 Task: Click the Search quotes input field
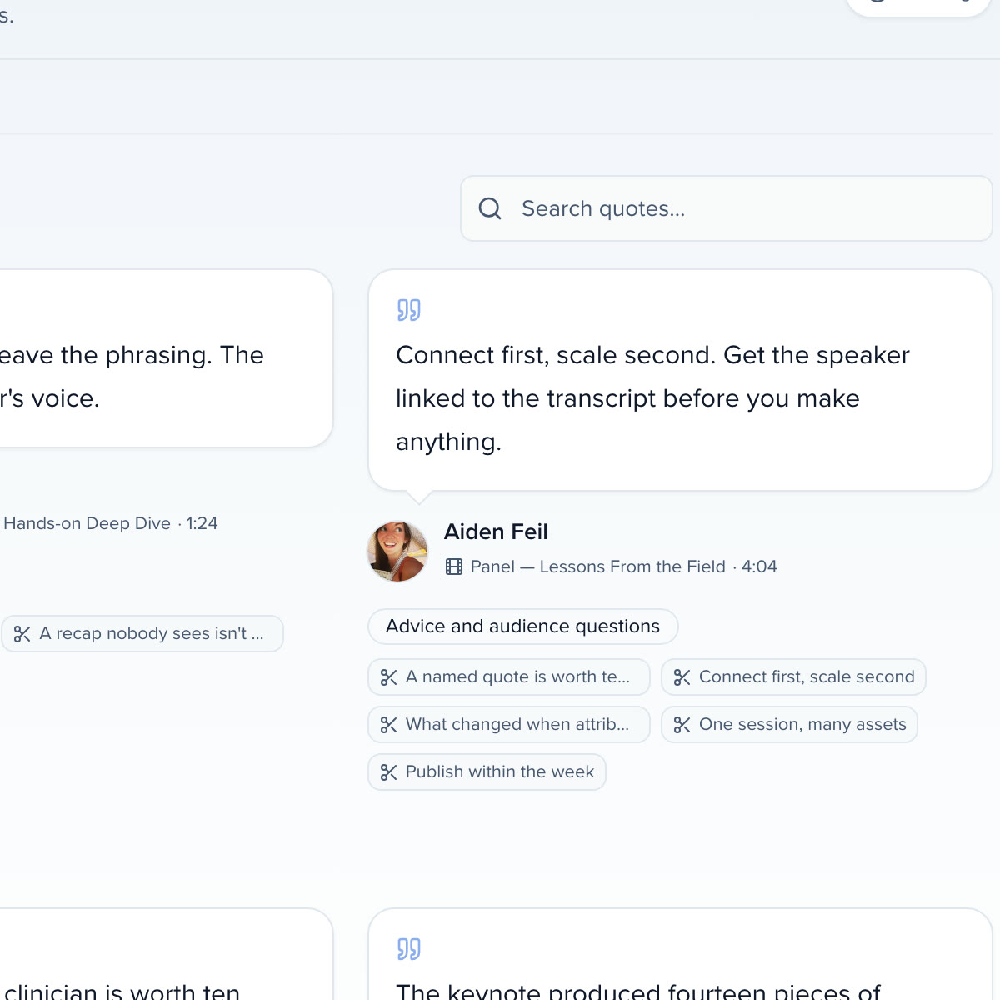click(726, 208)
